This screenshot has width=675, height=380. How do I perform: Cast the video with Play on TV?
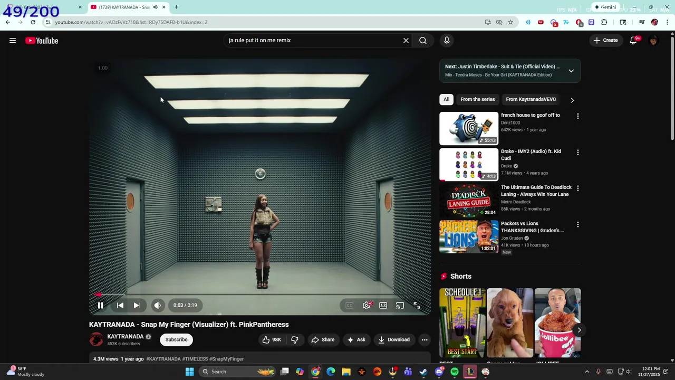[400, 305]
